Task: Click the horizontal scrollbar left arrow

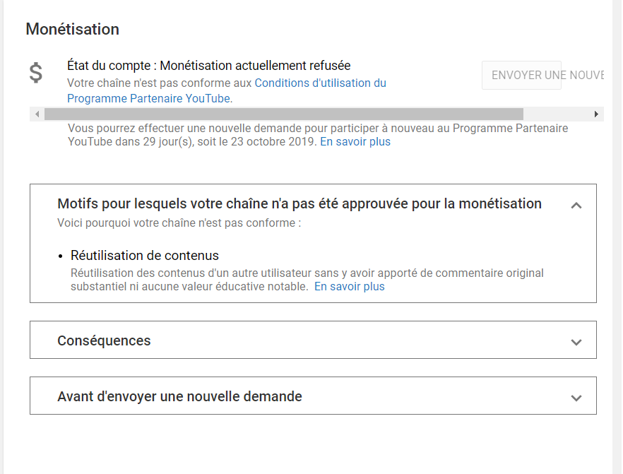Action: 37,114
